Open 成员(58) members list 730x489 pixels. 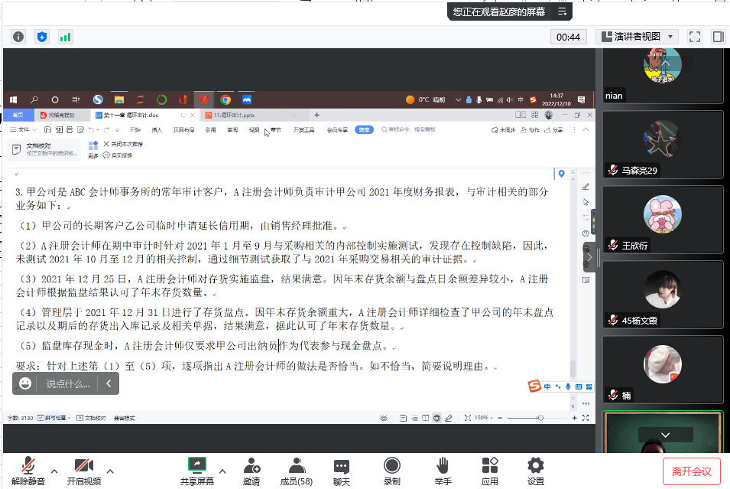coord(296,471)
